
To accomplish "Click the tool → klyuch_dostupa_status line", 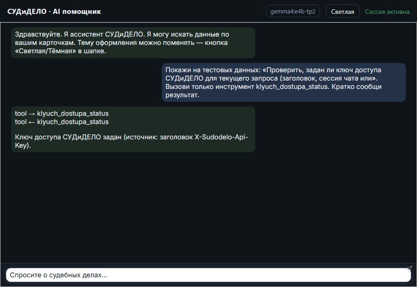I will point(62,113).
